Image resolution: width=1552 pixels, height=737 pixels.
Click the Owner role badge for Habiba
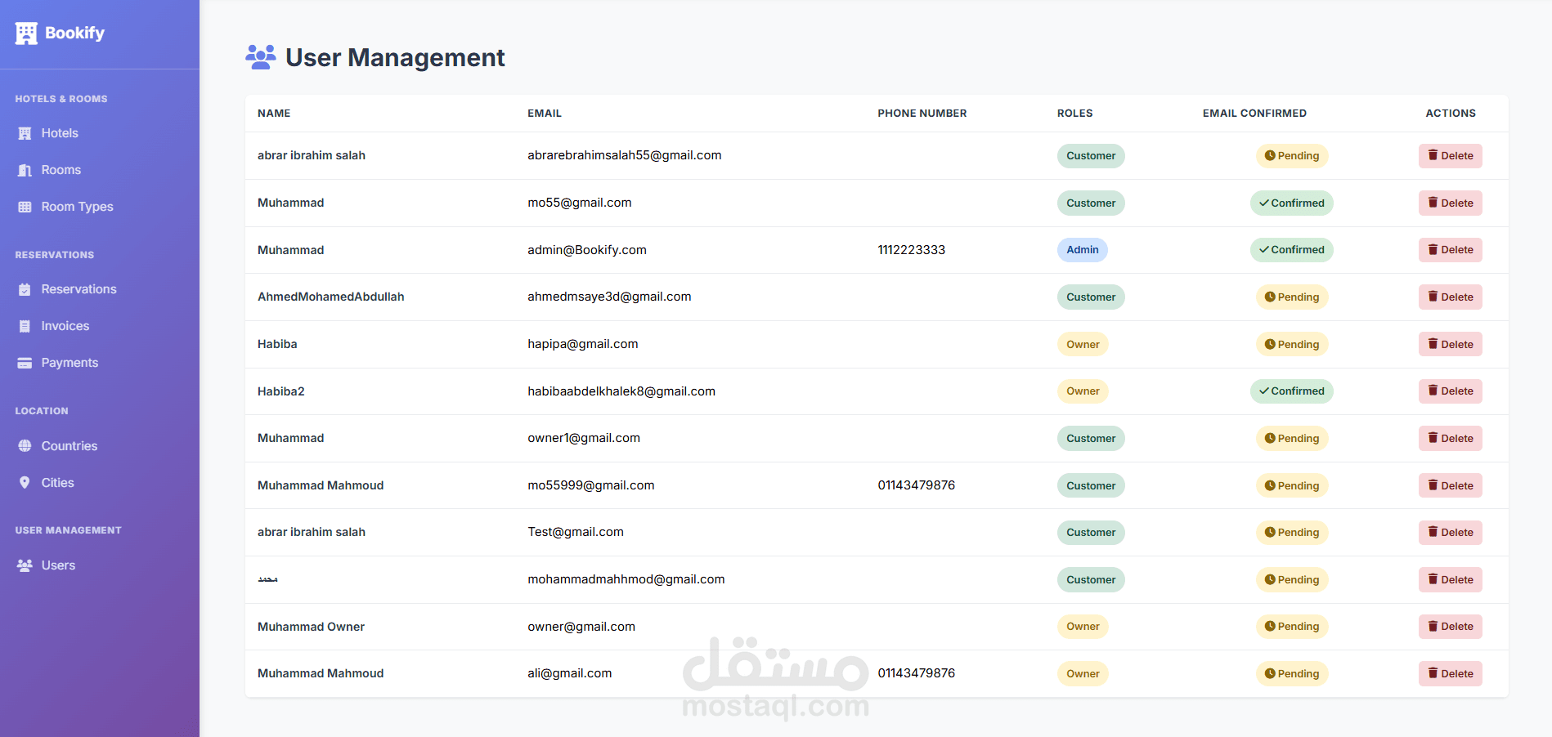(1083, 345)
